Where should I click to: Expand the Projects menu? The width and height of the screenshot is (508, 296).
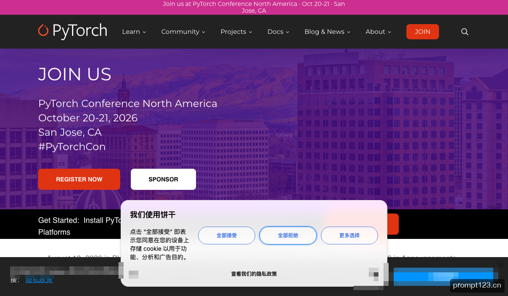click(236, 32)
